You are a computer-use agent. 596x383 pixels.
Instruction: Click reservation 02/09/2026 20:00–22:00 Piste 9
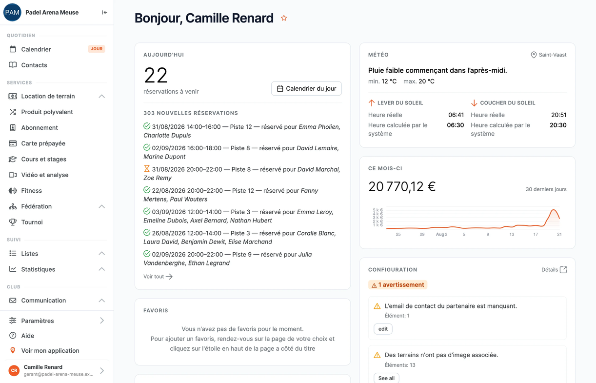click(242, 259)
